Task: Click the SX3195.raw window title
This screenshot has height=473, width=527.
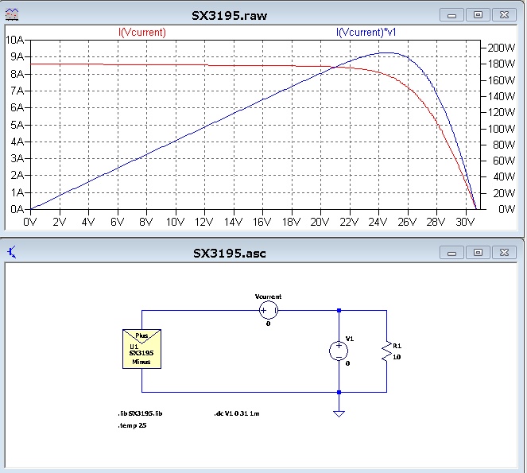Action: coord(230,15)
